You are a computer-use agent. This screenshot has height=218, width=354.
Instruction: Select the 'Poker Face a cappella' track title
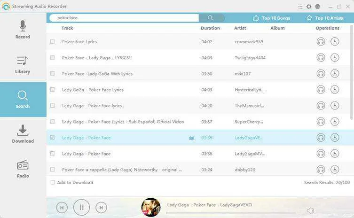(122, 170)
